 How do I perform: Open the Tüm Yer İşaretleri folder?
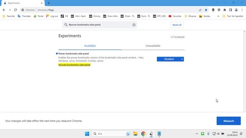[x=233, y=16]
